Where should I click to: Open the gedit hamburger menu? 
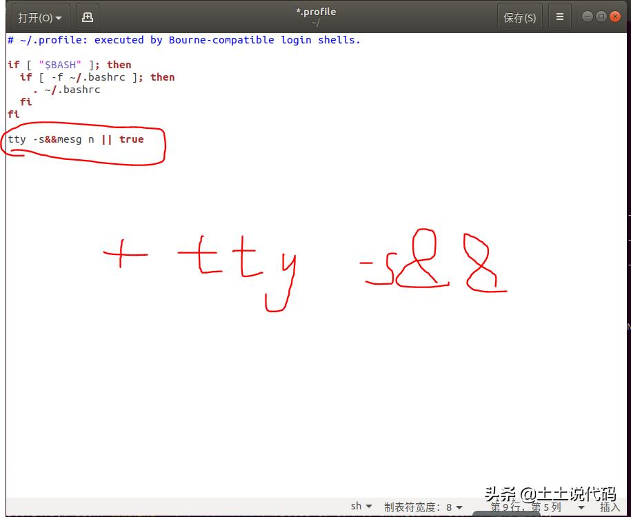coord(560,17)
